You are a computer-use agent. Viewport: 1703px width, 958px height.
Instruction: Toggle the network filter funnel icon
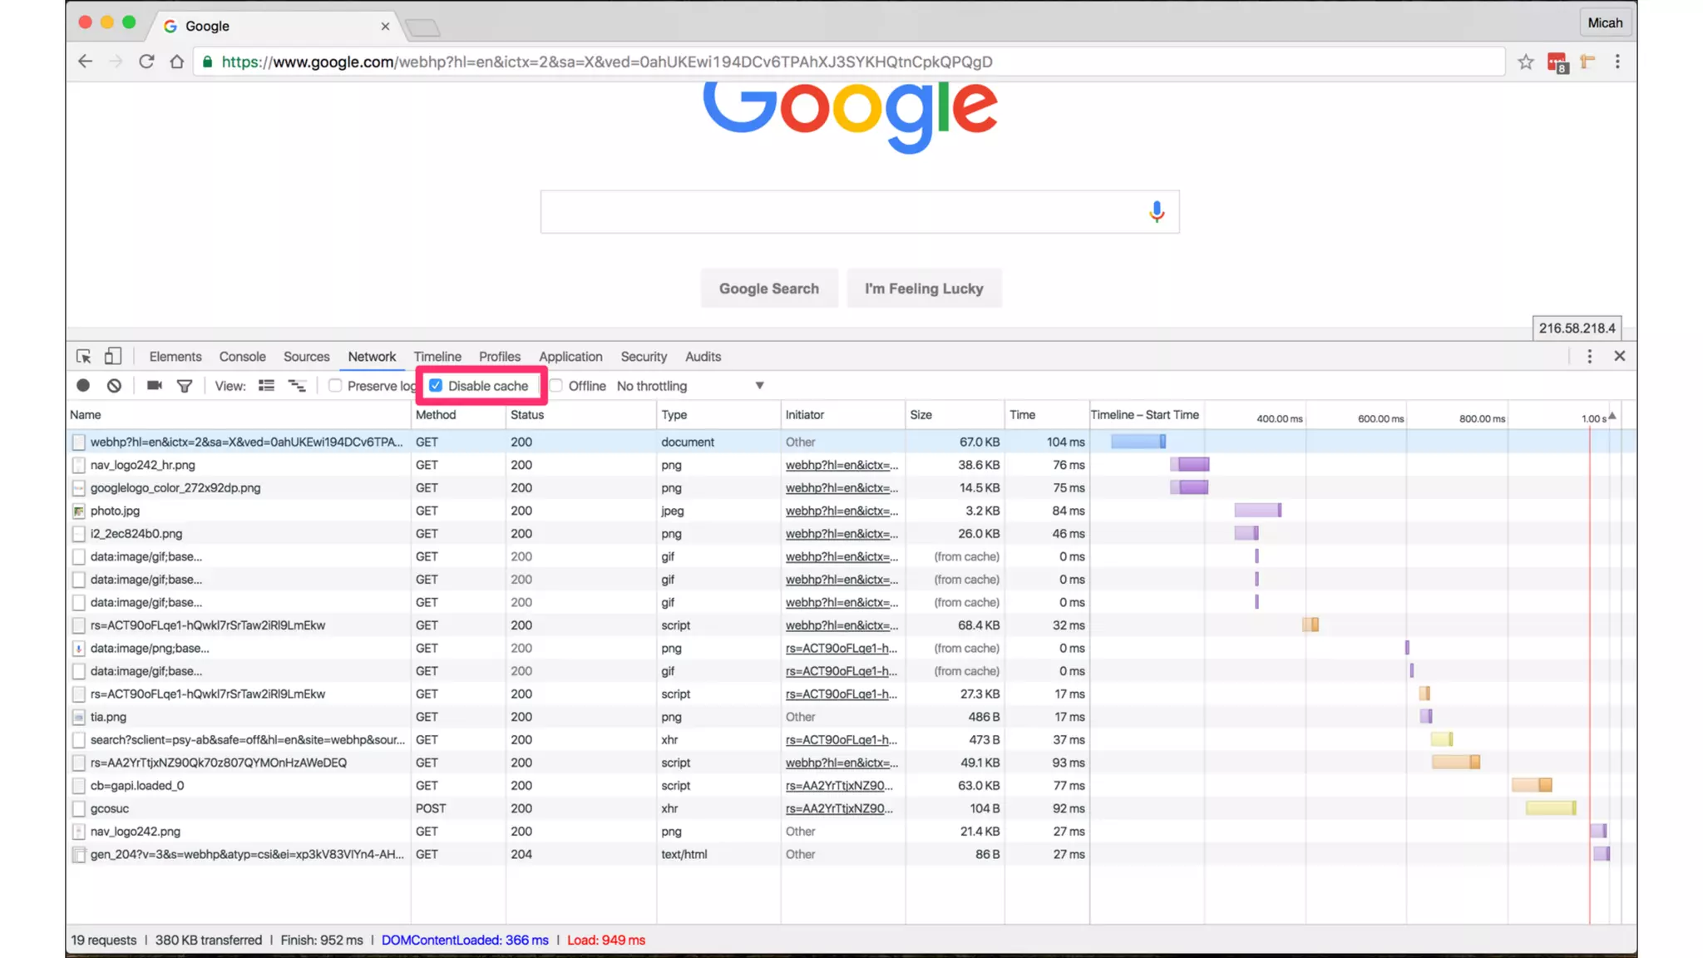pos(185,386)
